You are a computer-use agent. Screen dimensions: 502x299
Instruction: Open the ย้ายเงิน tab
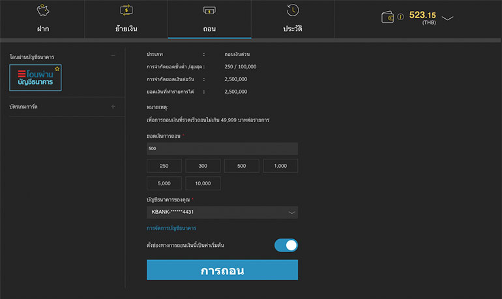click(126, 19)
